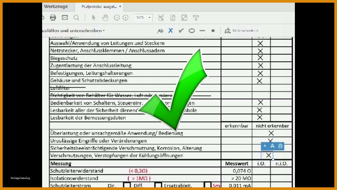Screen dimensions: 337x190
Task: Open the search magnifier tool
Action: tap(76, 18)
